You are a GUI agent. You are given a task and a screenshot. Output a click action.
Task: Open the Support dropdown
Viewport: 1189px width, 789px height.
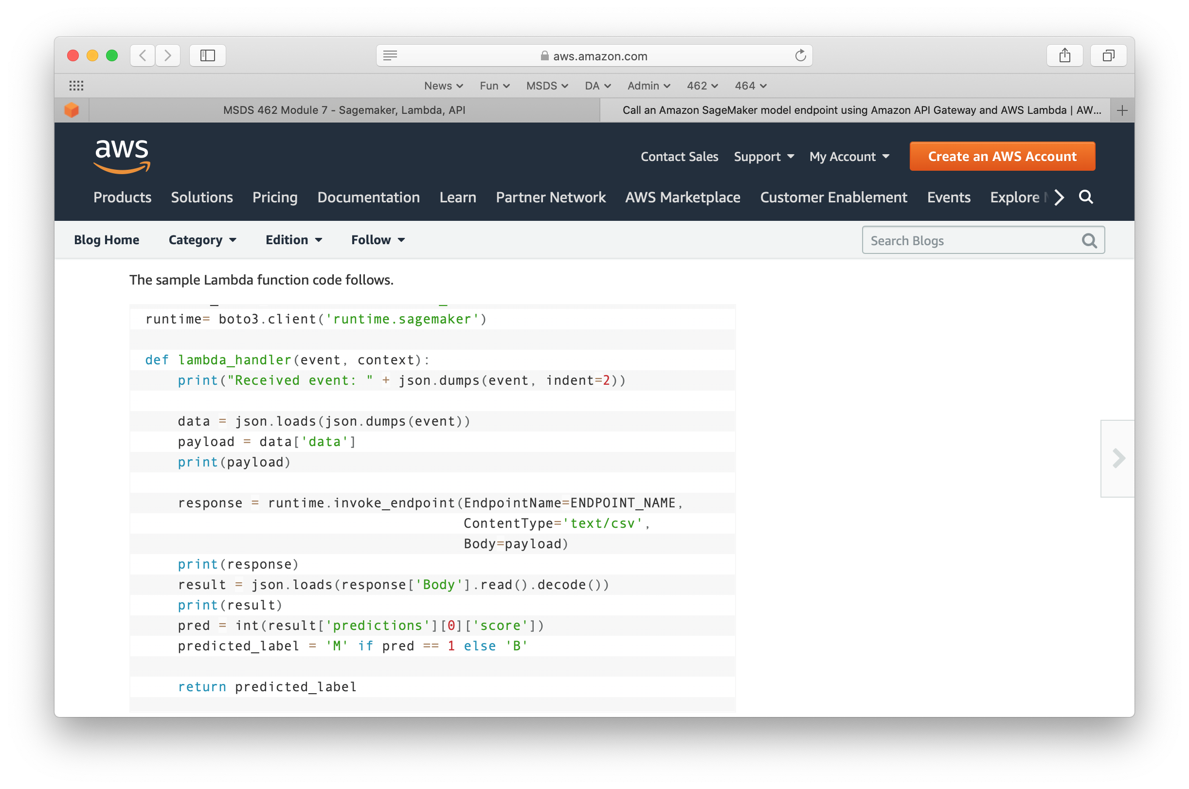click(x=764, y=157)
